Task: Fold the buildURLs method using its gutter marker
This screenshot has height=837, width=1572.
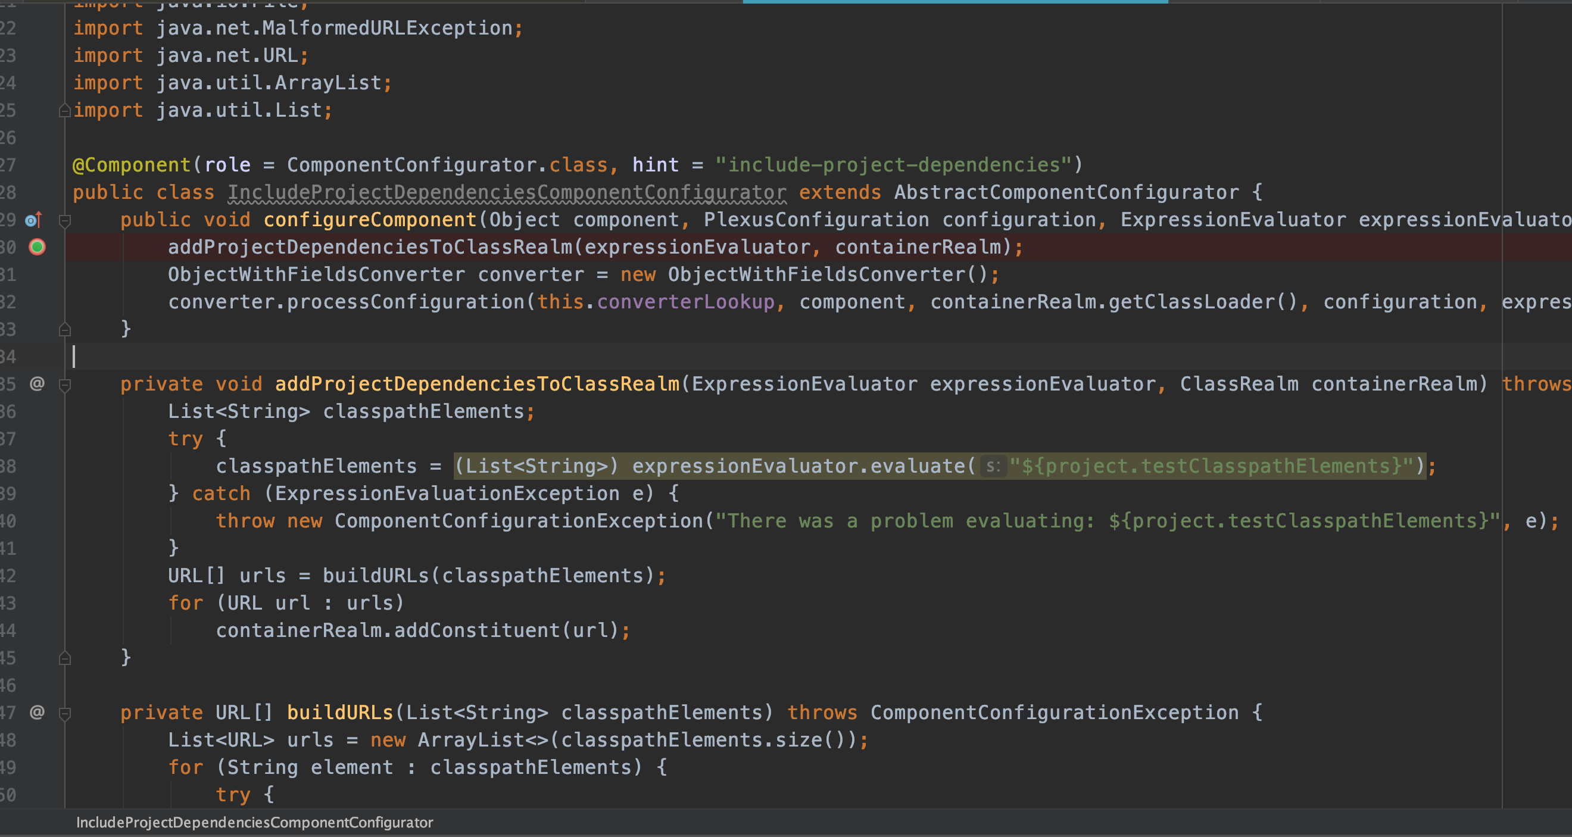Action: [x=65, y=714]
